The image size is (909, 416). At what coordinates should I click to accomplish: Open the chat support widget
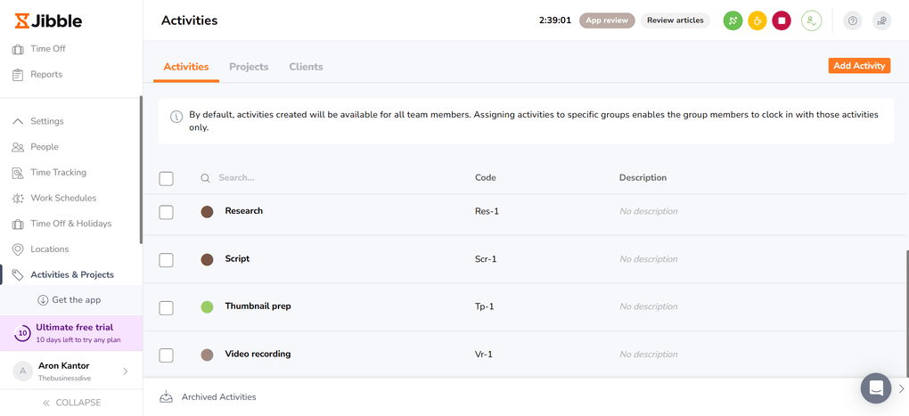coord(876,388)
